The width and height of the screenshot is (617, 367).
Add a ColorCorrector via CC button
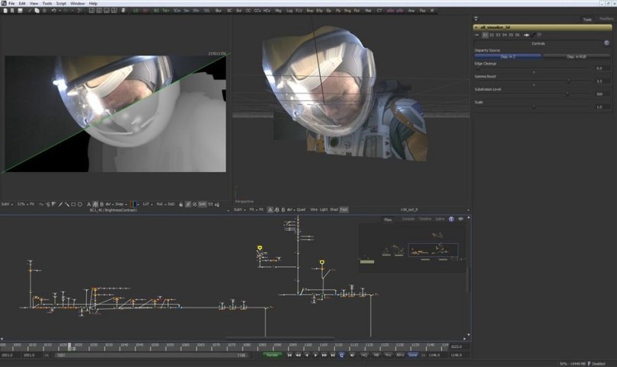pos(248,11)
